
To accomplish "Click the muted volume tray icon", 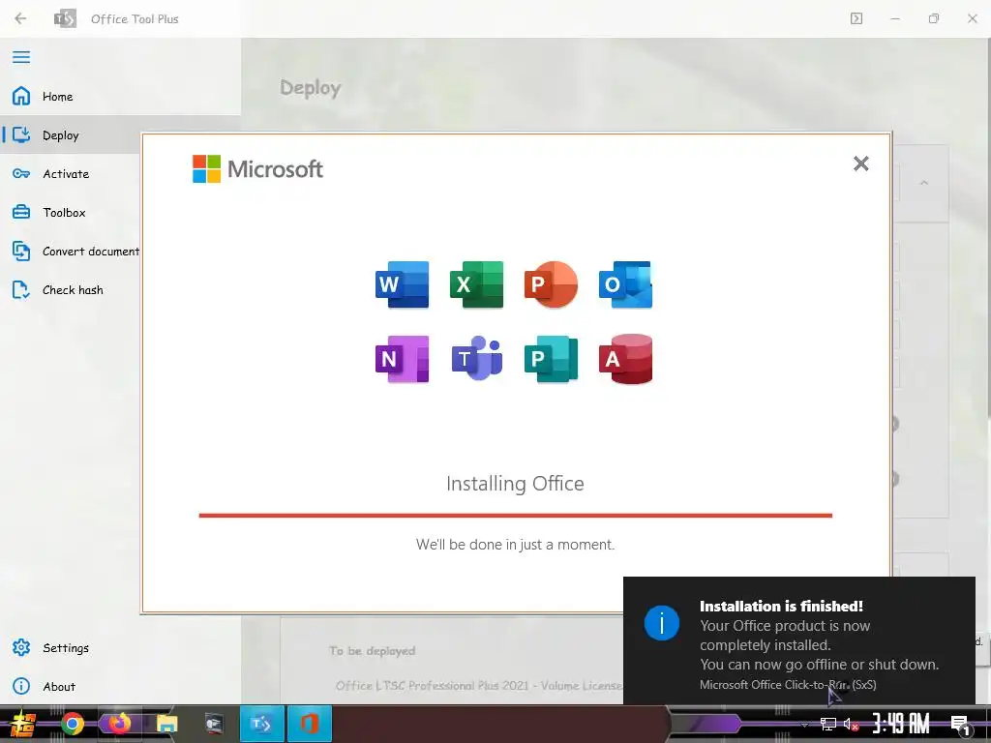I will 851,725.
